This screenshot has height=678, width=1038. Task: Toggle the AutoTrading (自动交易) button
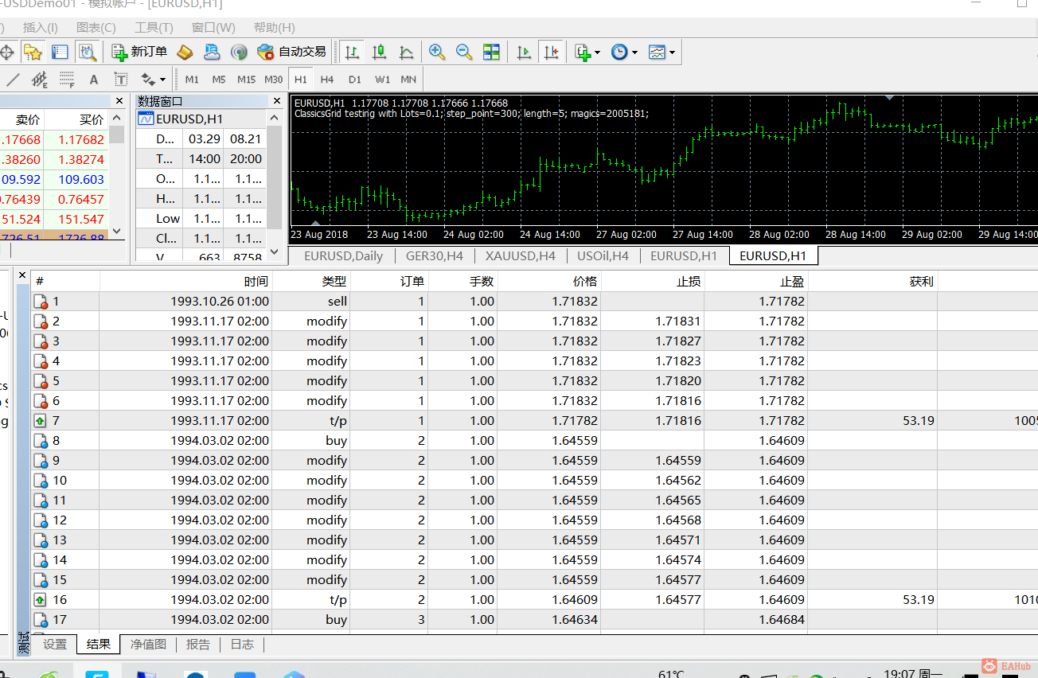(x=291, y=53)
